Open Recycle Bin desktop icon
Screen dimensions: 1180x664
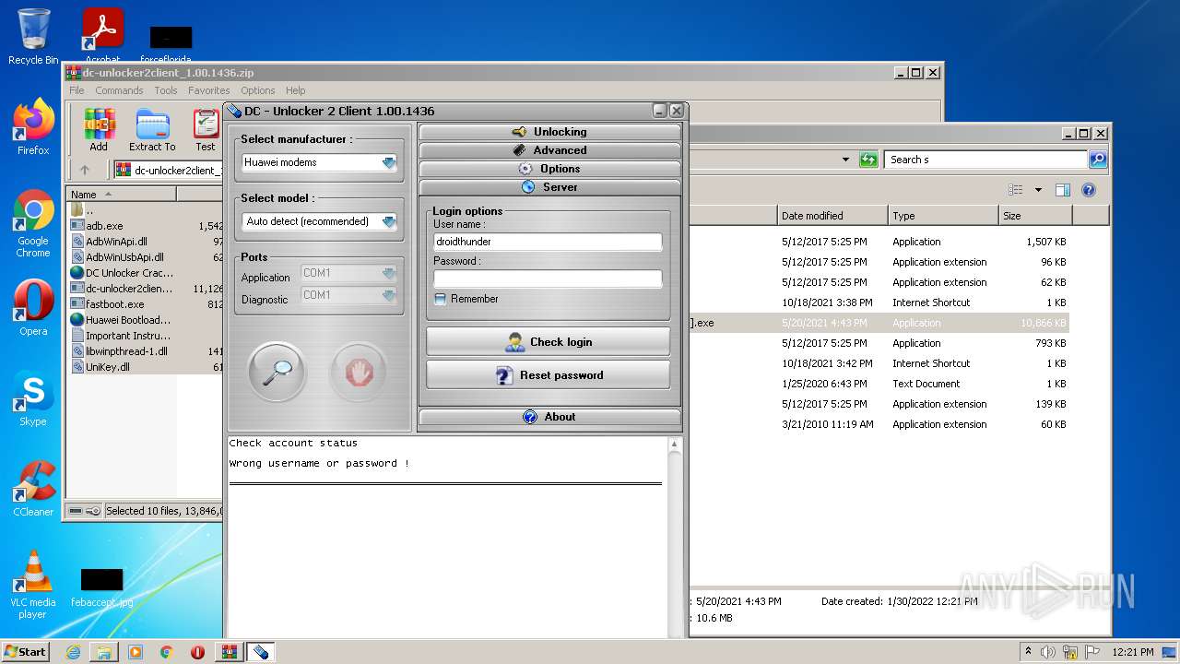point(33,36)
